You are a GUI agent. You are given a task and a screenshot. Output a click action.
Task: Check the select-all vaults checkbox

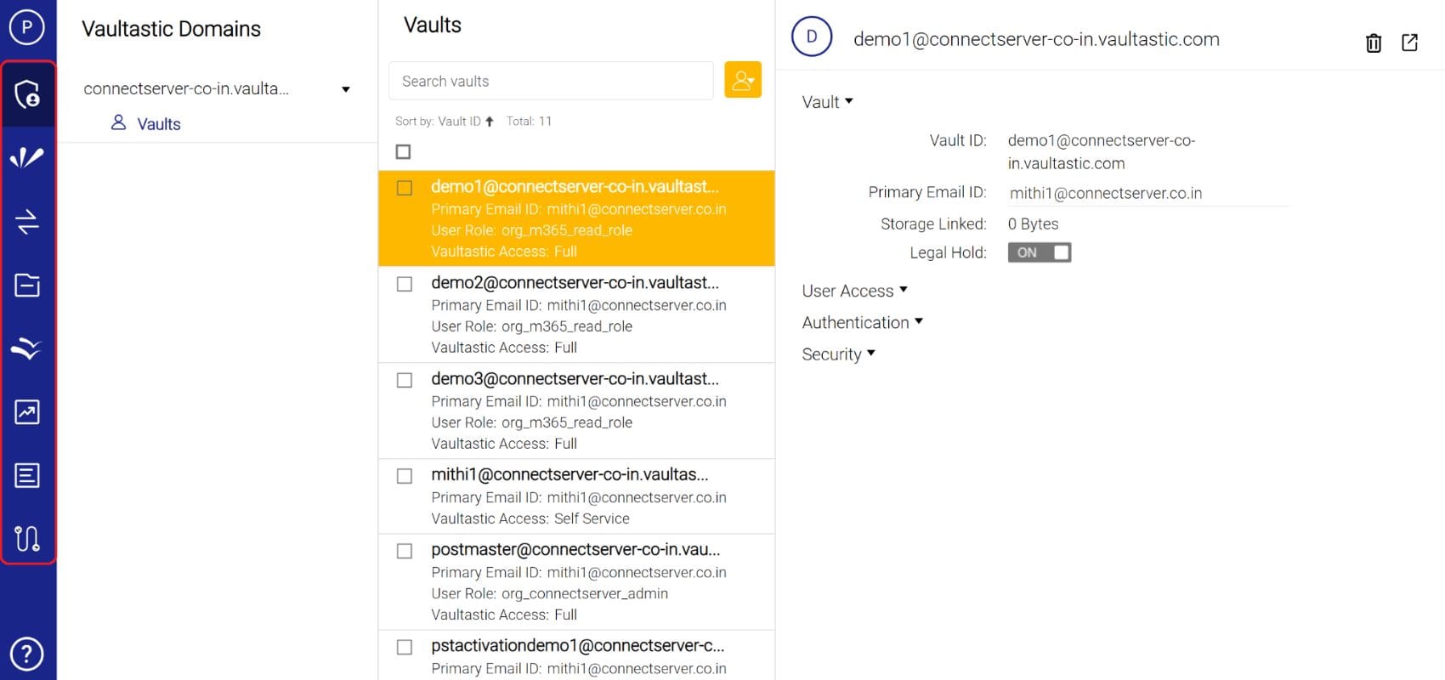(x=404, y=152)
